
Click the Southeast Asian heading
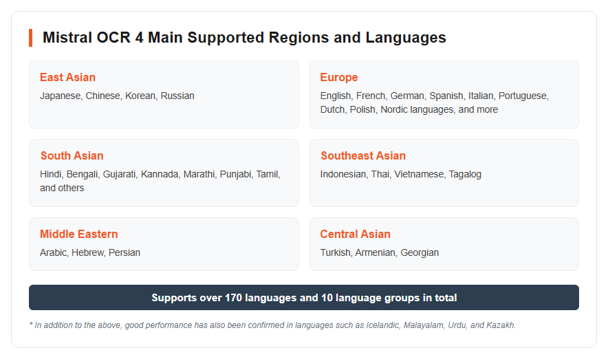[363, 155]
